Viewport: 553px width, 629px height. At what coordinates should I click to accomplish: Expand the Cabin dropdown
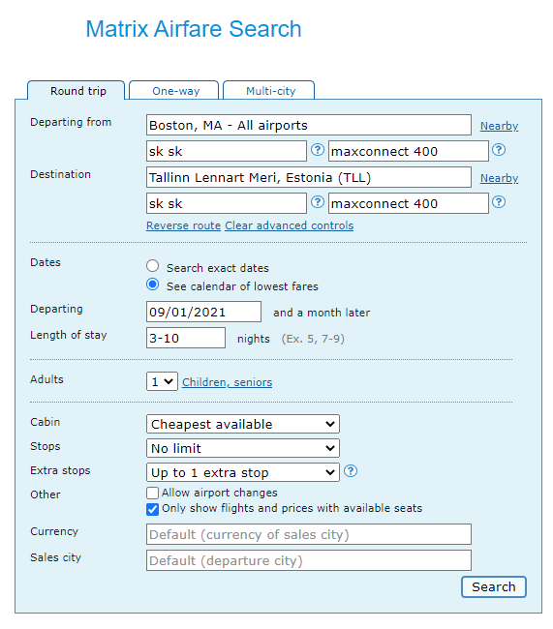click(x=242, y=425)
